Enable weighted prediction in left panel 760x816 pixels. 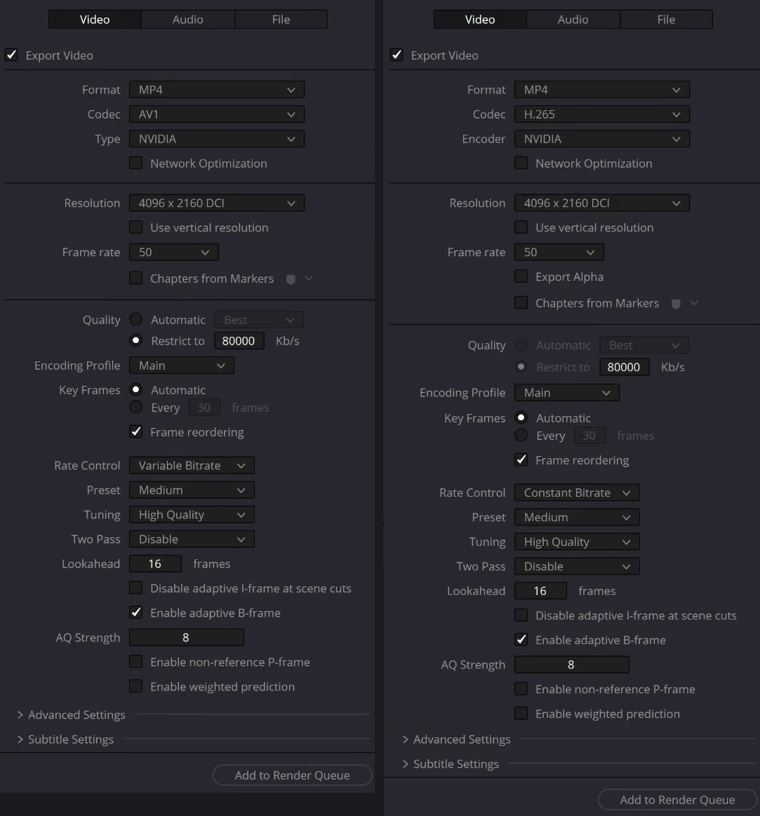[x=136, y=686]
